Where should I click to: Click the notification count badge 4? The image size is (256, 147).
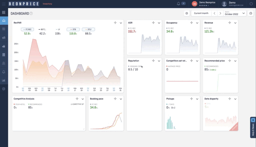click(183, 3)
